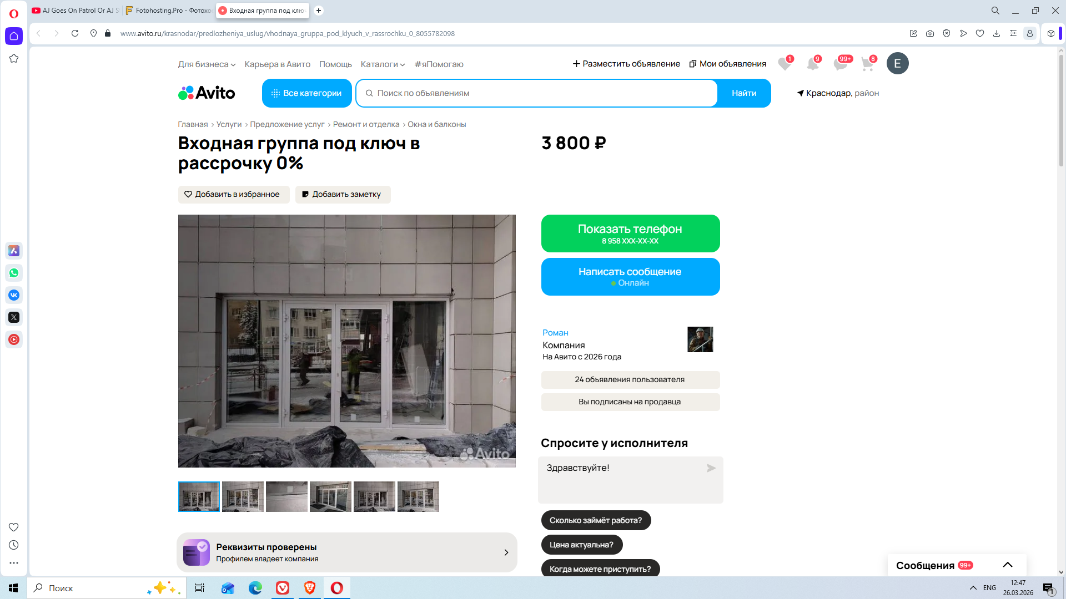This screenshot has width=1066, height=599.
Task: Toggle subscription 'Вы подписаны на продавца'
Action: coord(630,402)
